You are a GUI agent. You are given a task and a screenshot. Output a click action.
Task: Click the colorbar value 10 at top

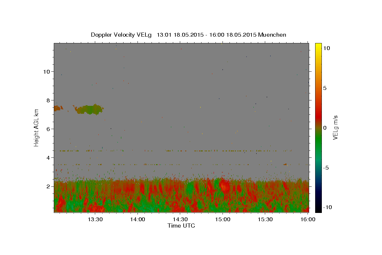tap(327, 48)
